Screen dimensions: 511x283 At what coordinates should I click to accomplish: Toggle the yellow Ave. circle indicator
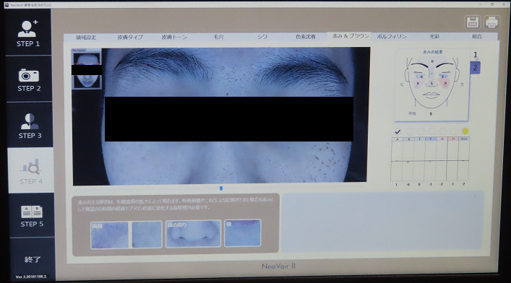pyautogui.click(x=465, y=131)
